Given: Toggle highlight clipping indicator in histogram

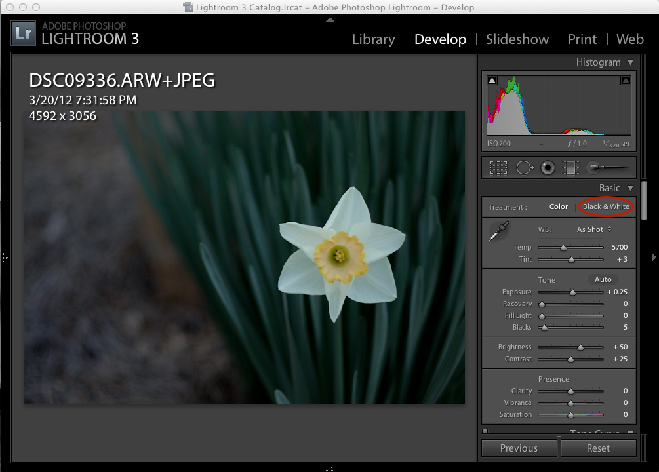Looking at the screenshot, I should point(626,81).
